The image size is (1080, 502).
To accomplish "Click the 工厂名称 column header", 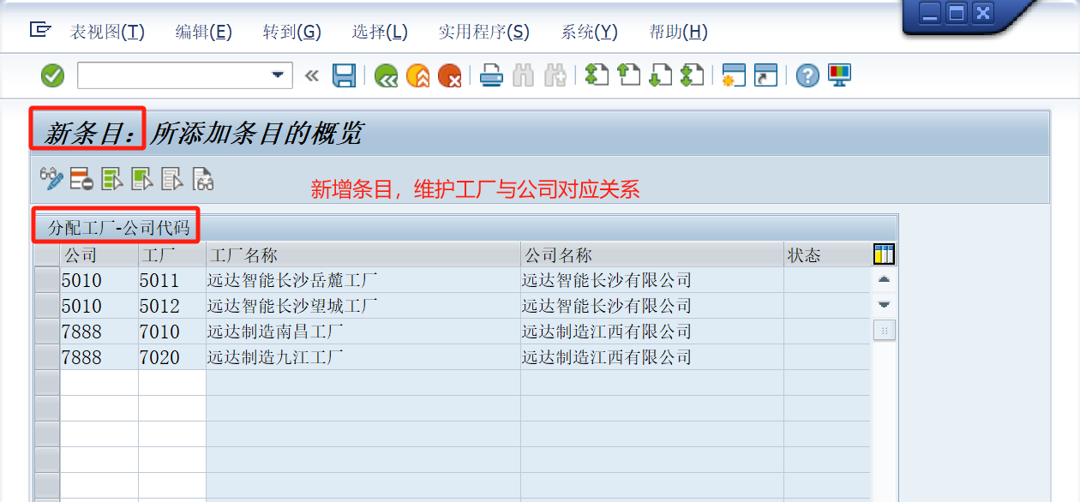I will pos(363,255).
